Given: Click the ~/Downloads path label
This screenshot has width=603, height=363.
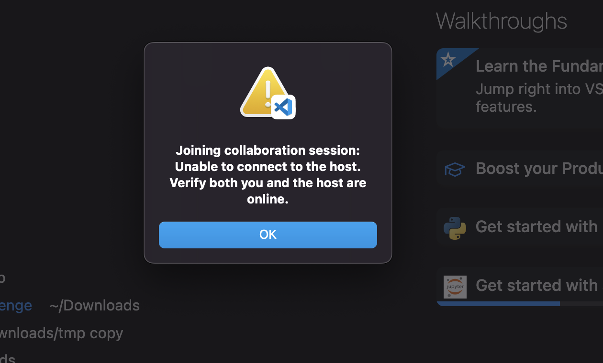Looking at the screenshot, I should (94, 306).
